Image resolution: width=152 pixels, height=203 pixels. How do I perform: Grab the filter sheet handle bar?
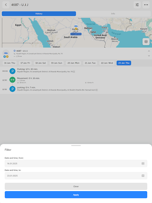tap(76, 146)
